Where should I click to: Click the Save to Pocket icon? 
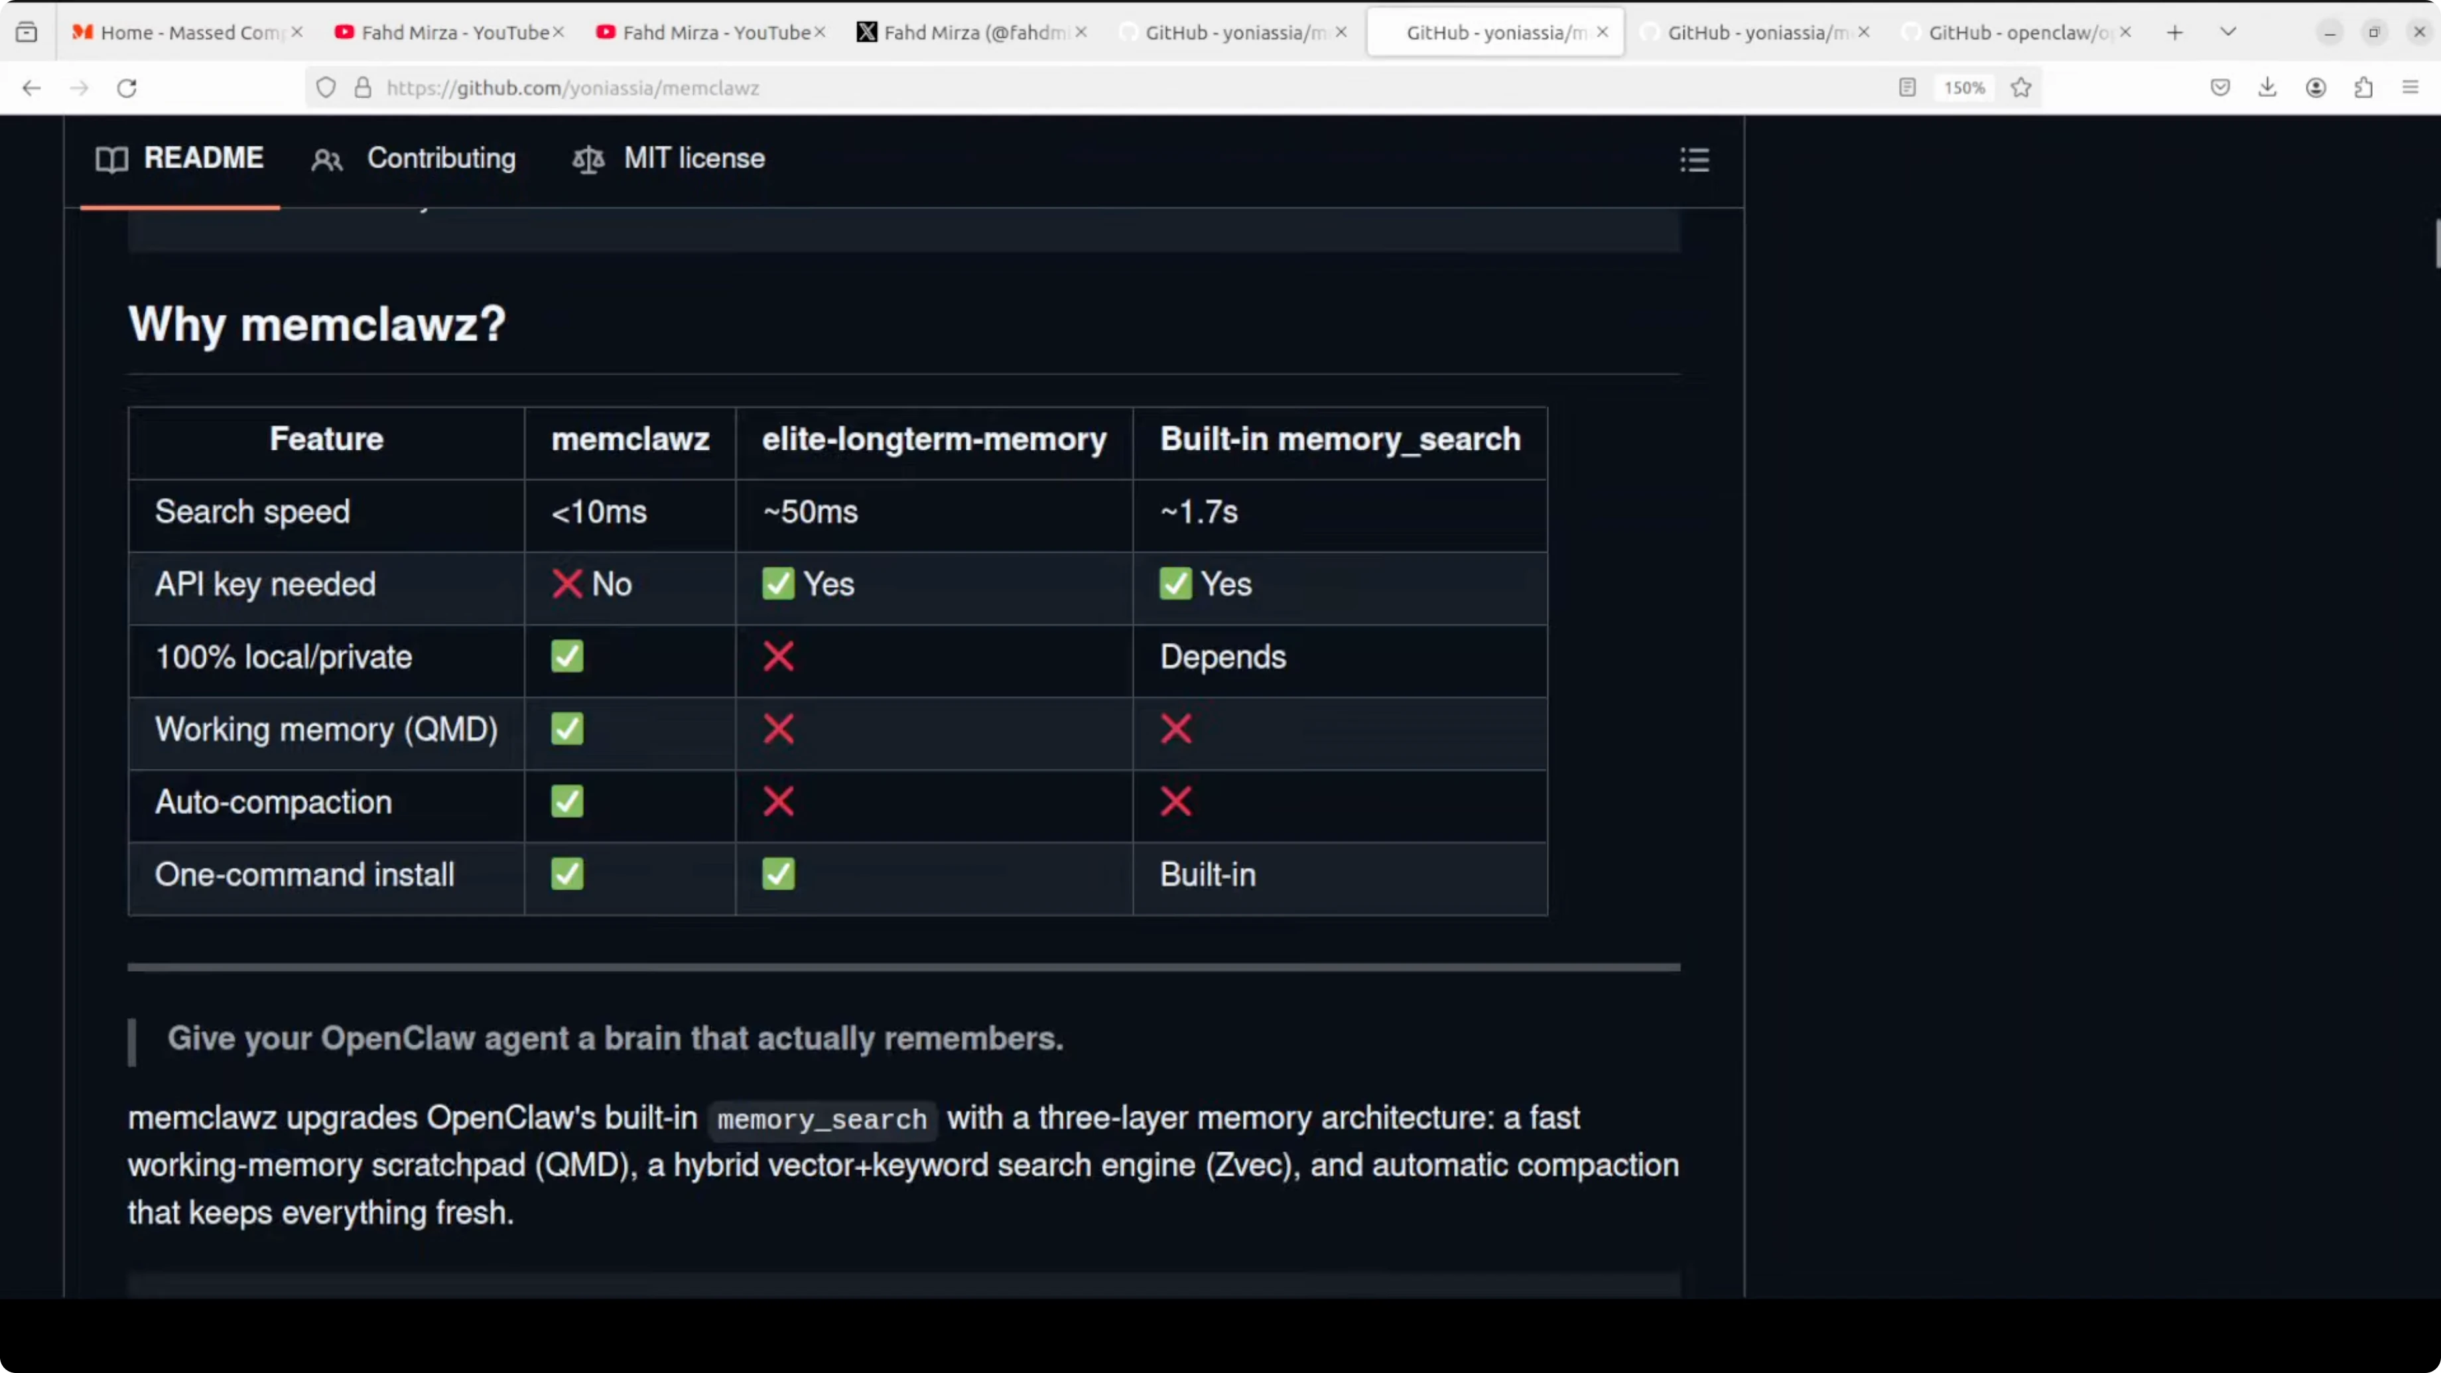(x=2220, y=88)
